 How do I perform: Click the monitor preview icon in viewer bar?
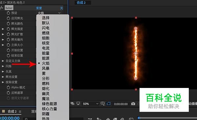pos(78,103)
